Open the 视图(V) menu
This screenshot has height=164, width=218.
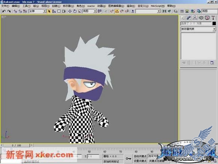(x=45, y=6)
